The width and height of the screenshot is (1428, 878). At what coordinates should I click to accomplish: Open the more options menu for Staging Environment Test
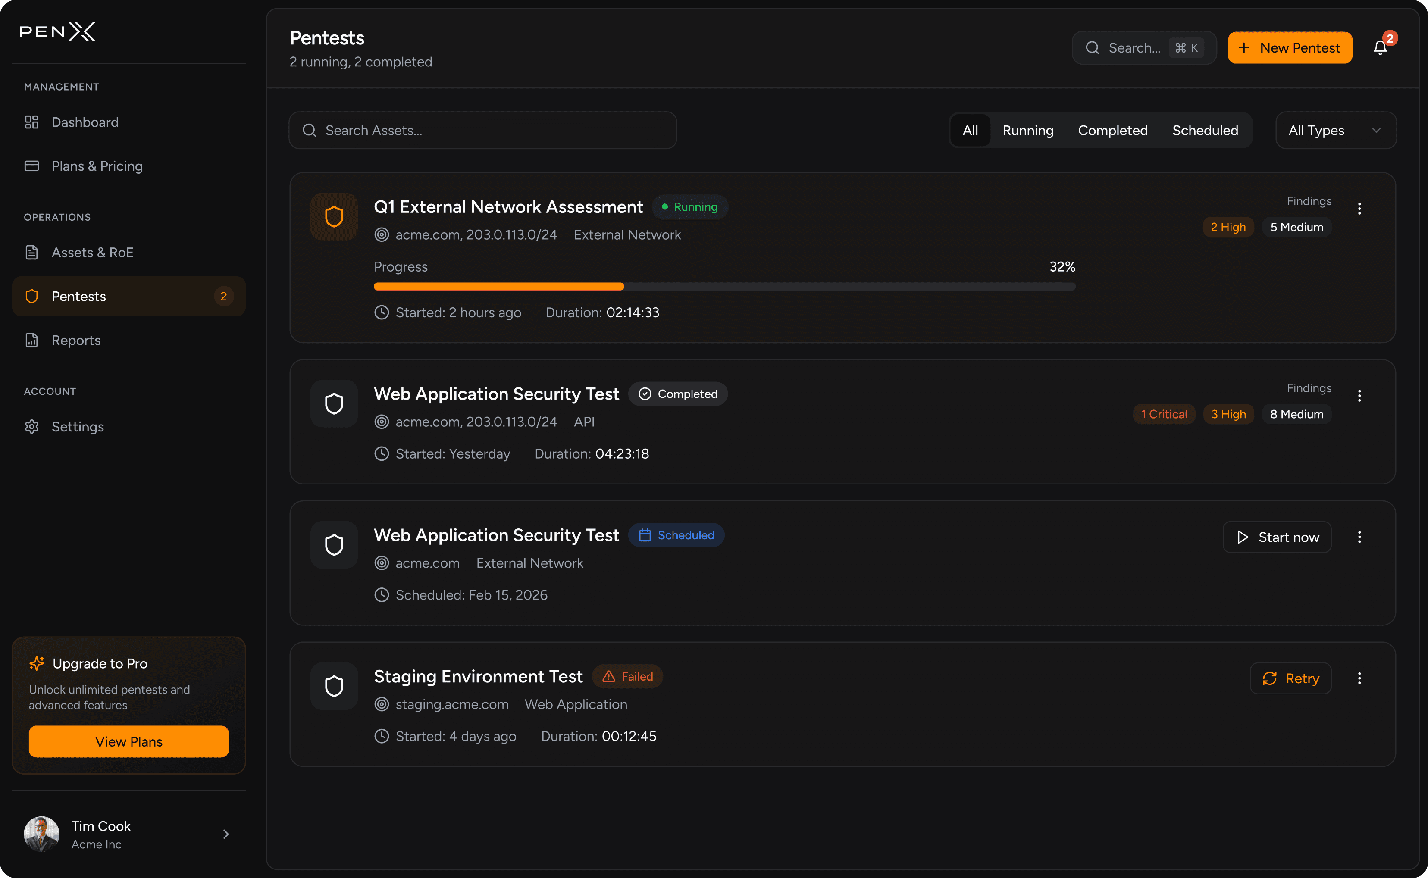(x=1359, y=678)
